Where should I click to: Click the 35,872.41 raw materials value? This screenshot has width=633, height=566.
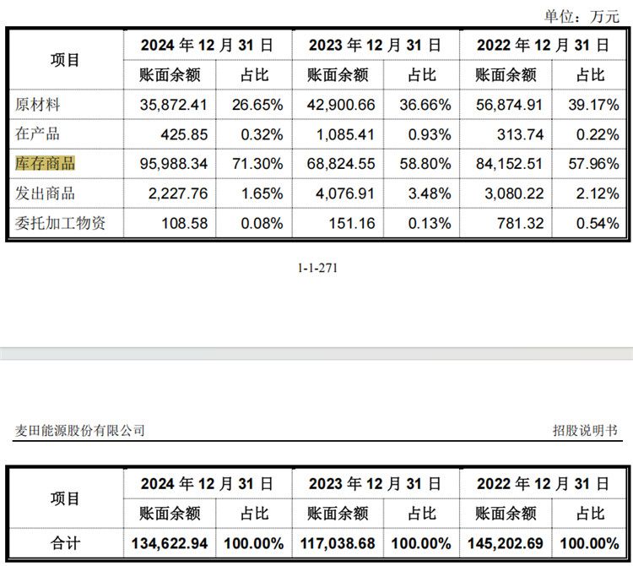pyautogui.click(x=170, y=105)
